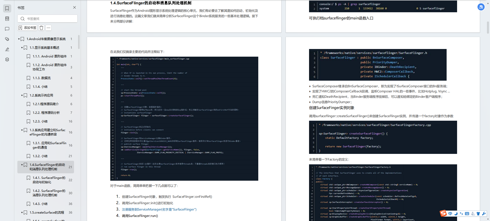
Task: Click the Sogou input method S logo
Action: [x=443, y=213]
